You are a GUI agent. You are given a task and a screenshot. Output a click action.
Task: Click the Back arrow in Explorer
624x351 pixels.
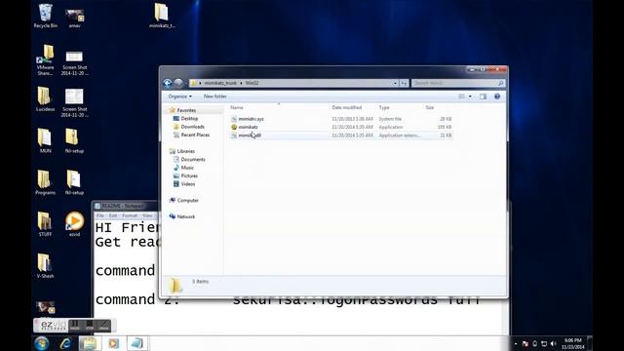pyautogui.click(x=168, y=83)
